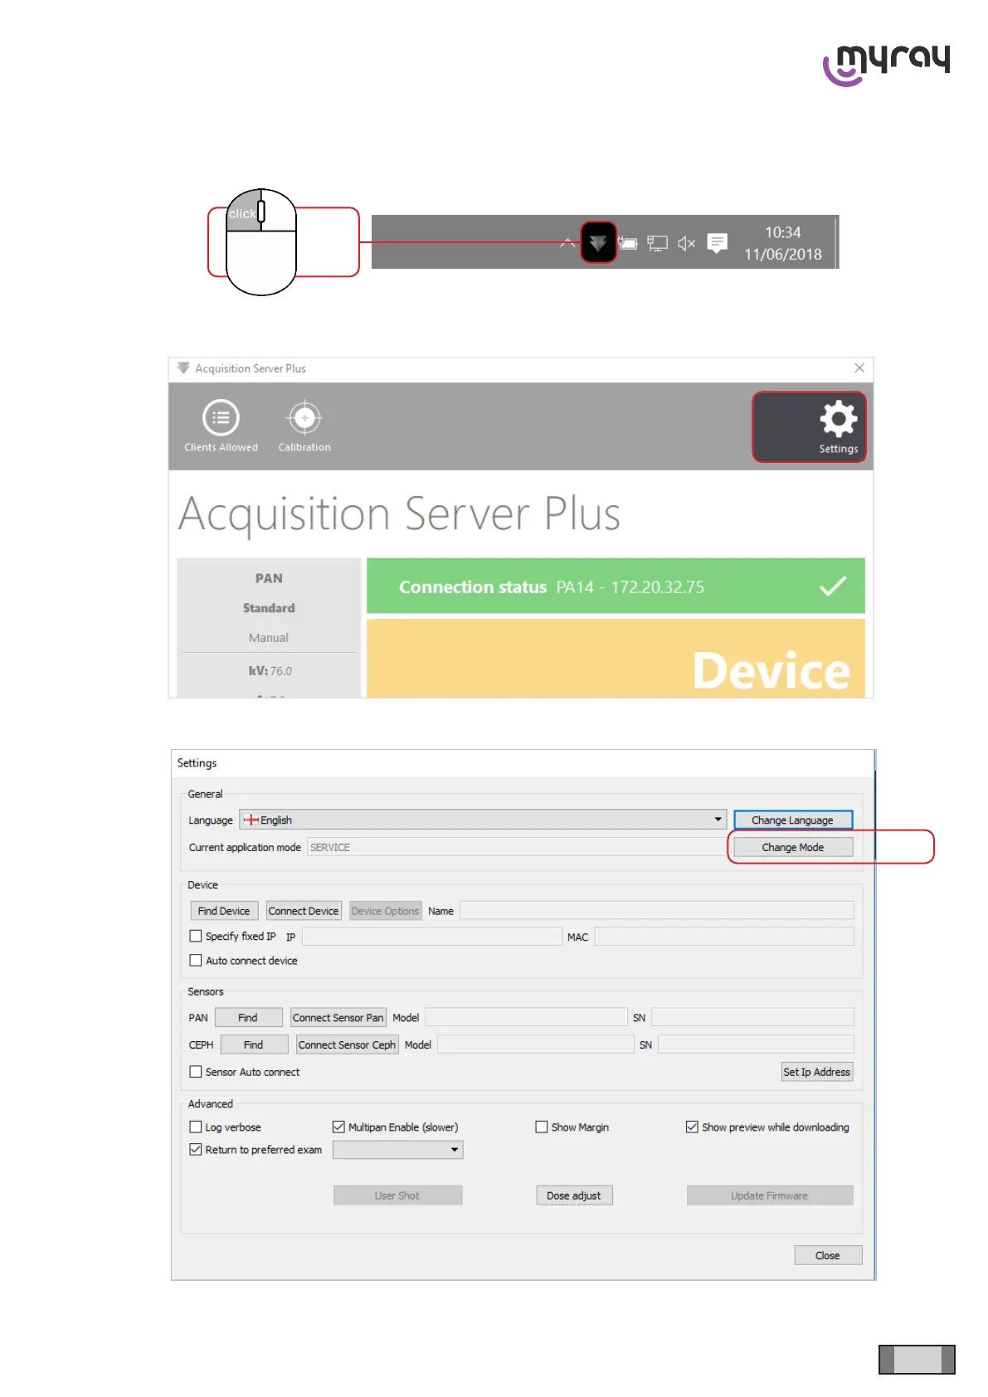988x1397 pixels.
Task: Click the MAC address input field
Action: point(724,937)
